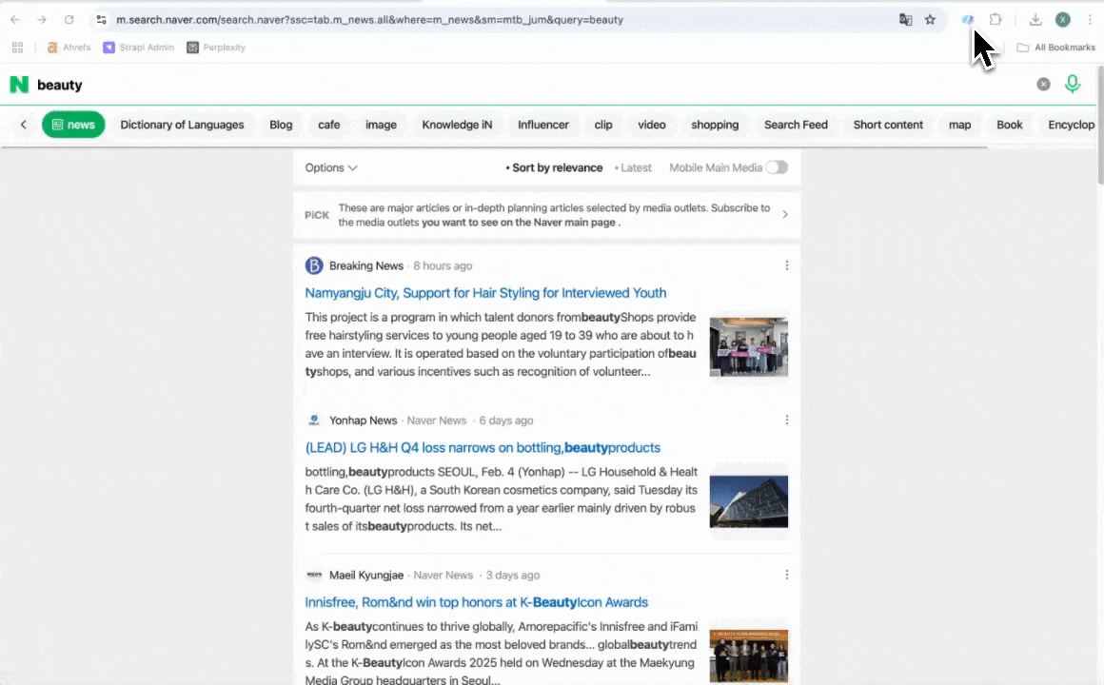Expand the PiCK media outlets chevron
1104x685 pixels.
785,215
